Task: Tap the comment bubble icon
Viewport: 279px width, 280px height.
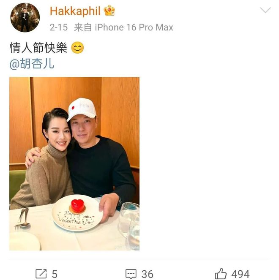Action: (131, 274)
